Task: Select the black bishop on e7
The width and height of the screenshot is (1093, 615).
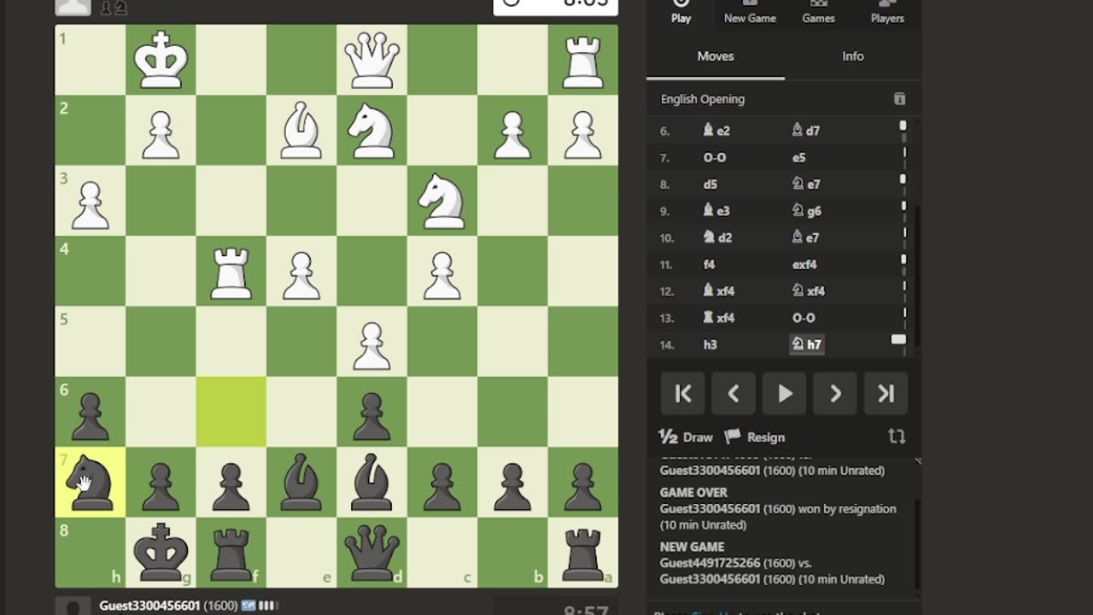Action: click(x=301, y=483)
